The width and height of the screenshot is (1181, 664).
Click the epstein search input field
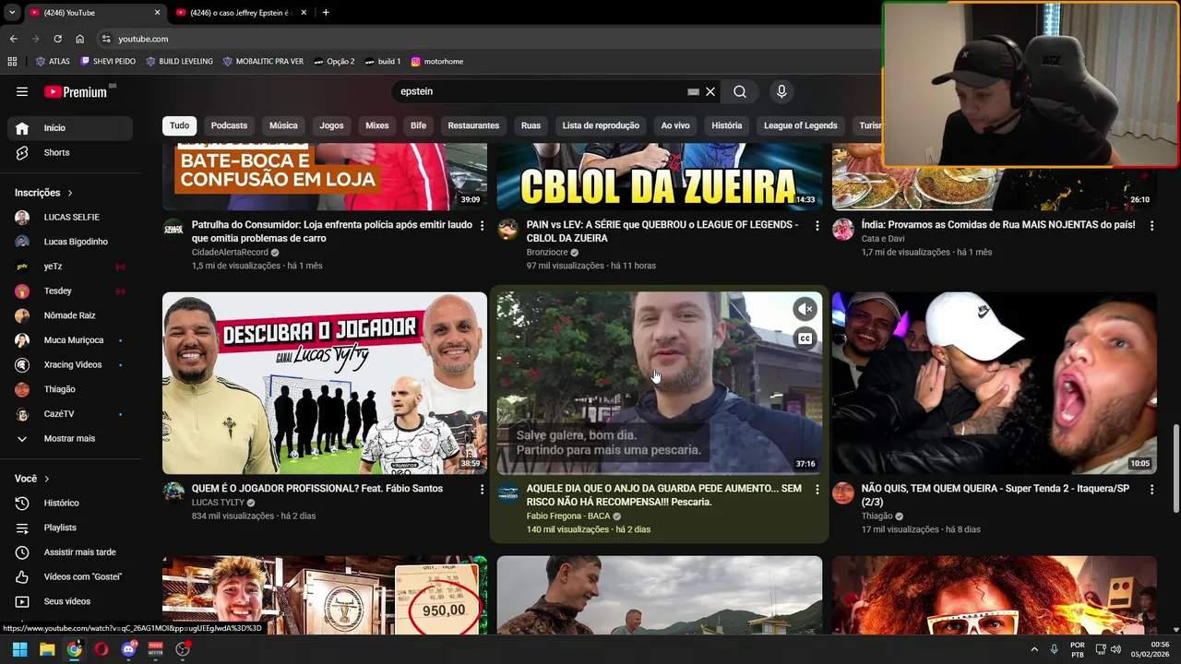[x=541, y=91]
